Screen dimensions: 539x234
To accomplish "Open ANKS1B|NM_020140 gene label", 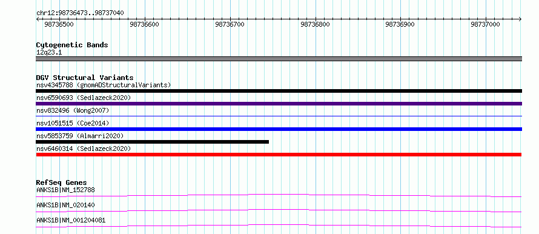I will (65, 205).
